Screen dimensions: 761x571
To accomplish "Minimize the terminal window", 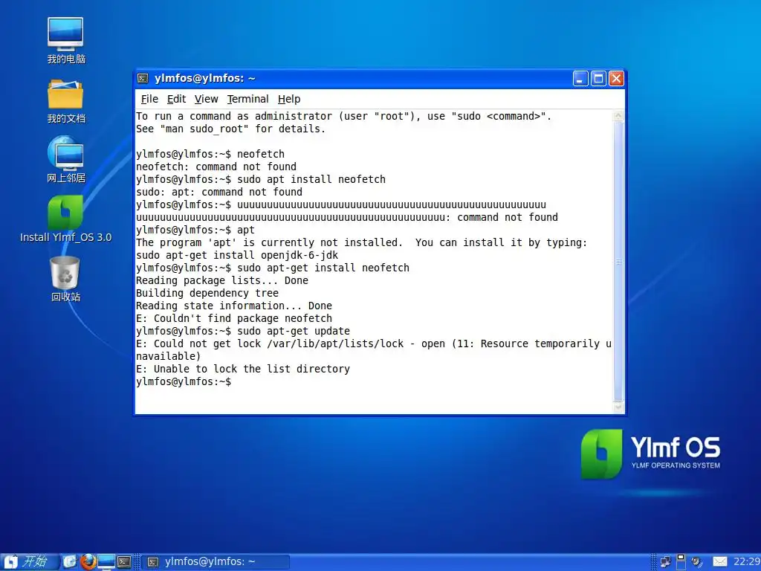I will (580, 79).
